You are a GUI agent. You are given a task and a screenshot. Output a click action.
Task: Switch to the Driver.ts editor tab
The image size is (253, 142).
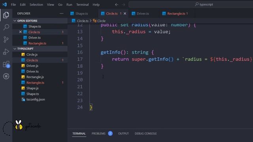(144, 14)
